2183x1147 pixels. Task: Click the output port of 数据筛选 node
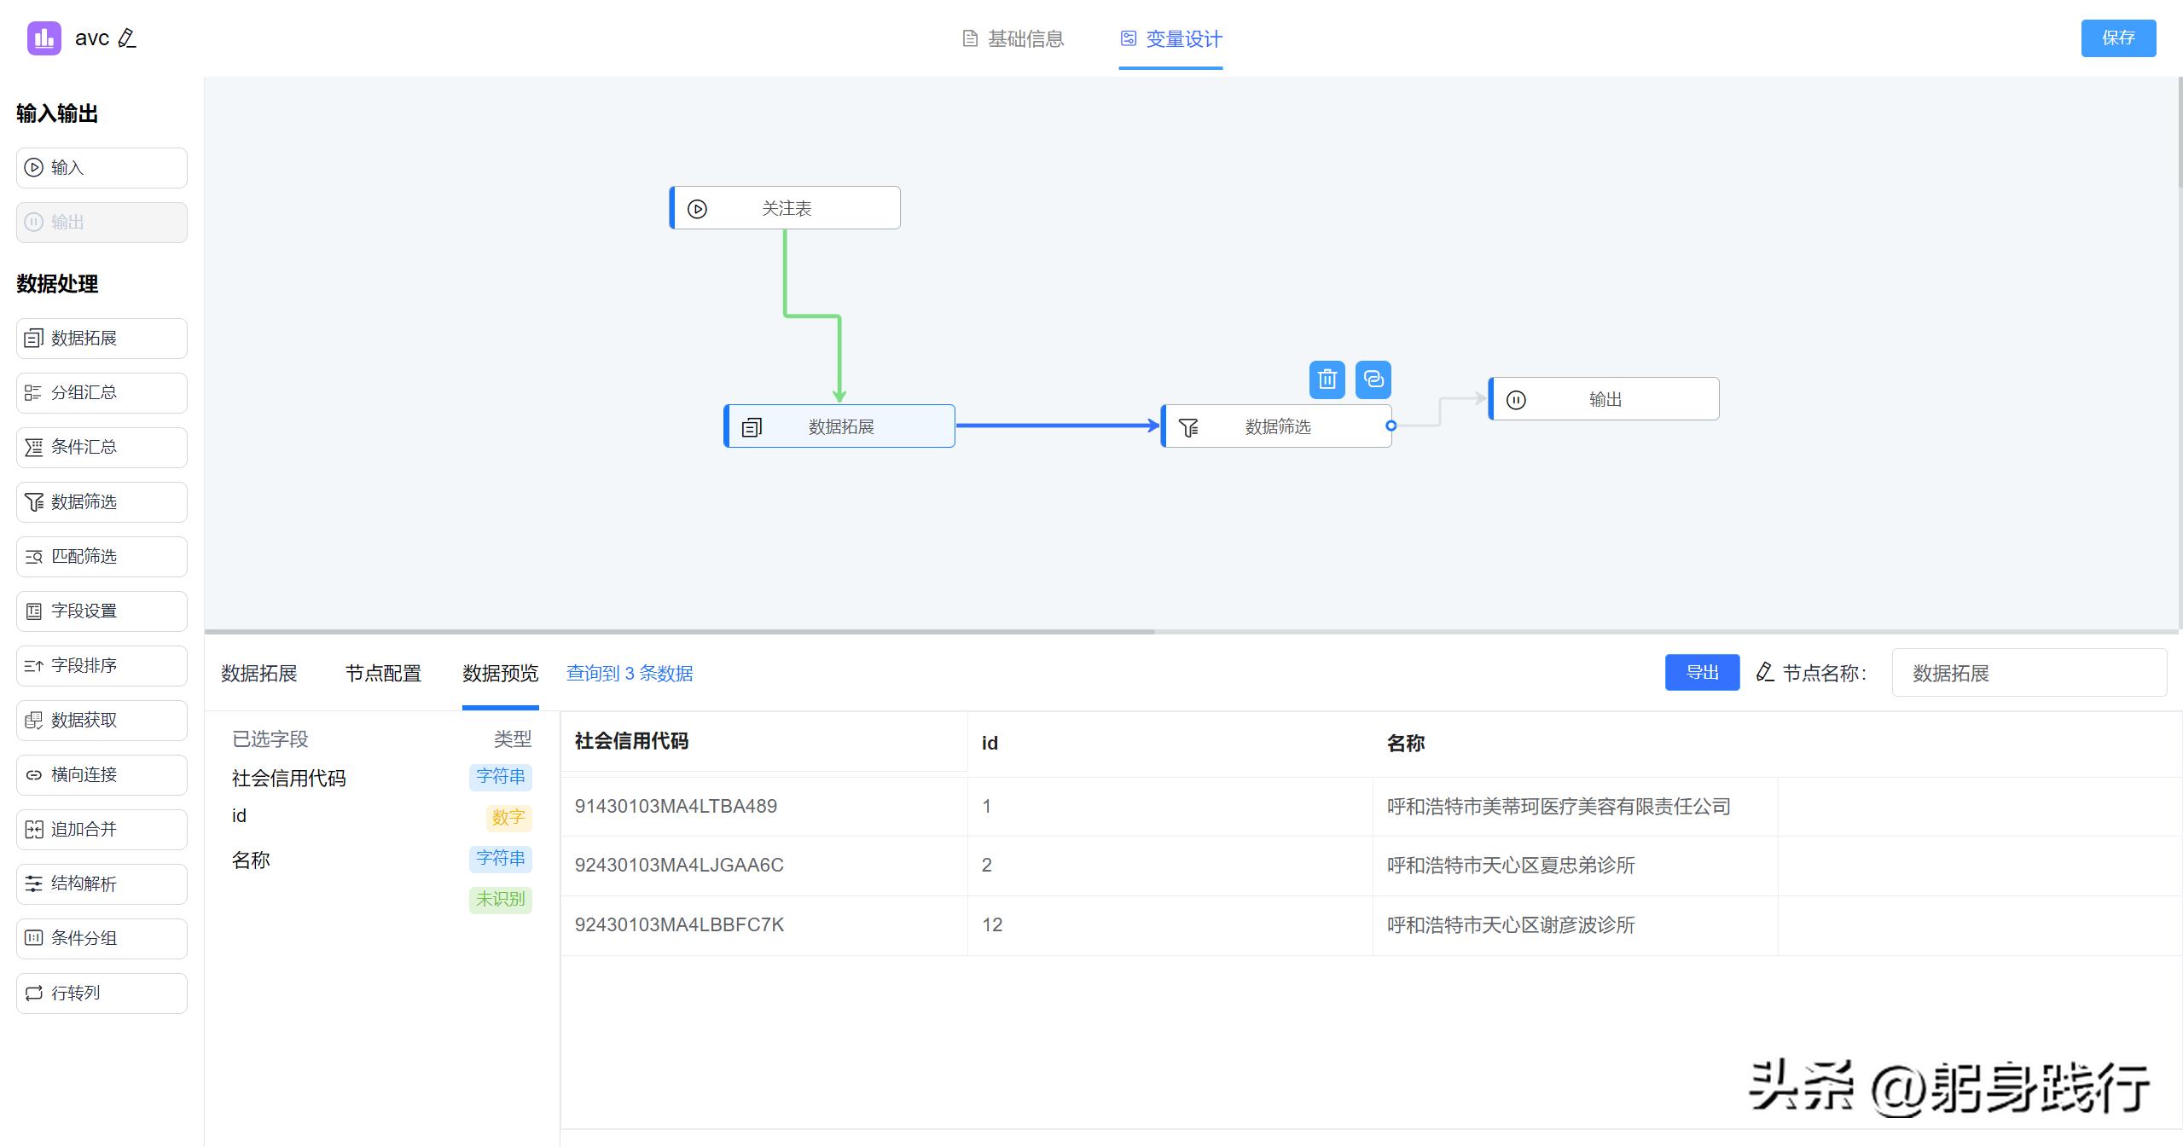(x=1391, y=426)
